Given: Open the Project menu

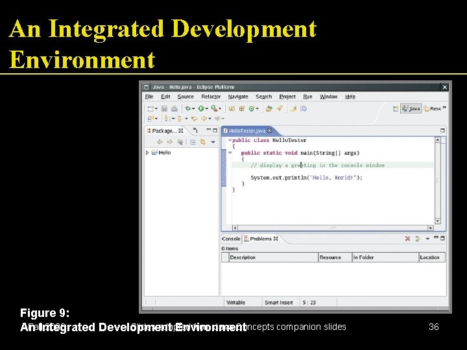Looking at the screenshot, I should click(287, 97).
